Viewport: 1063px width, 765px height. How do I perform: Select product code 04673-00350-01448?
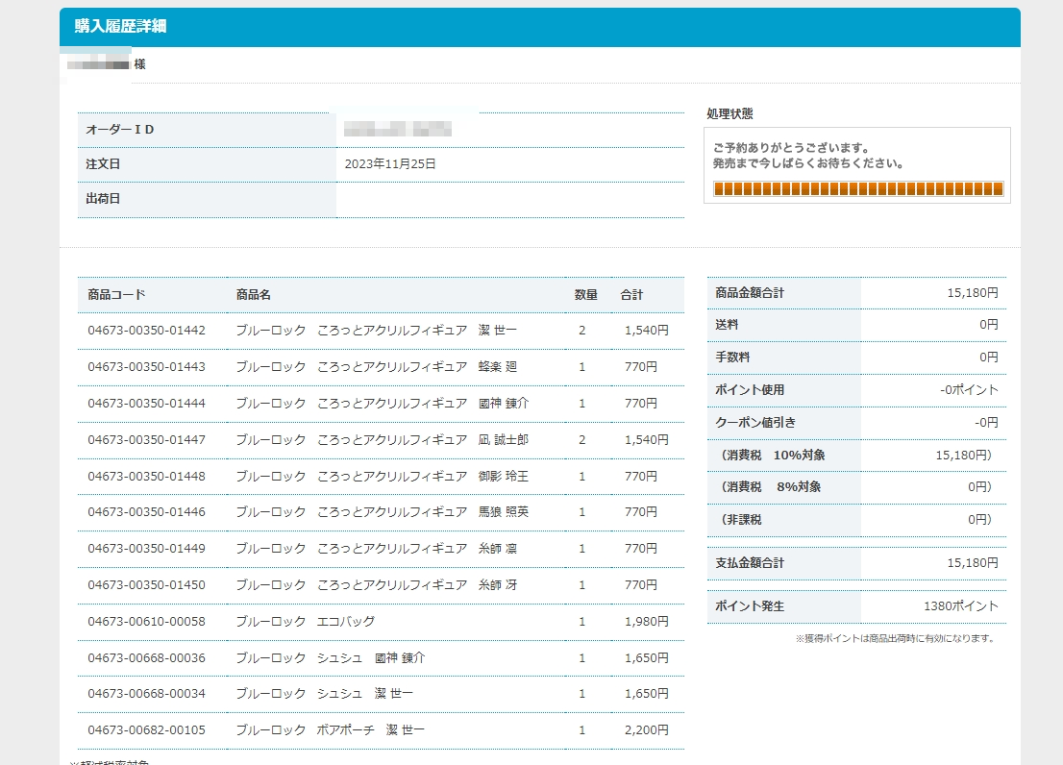(x=146, y=477)
